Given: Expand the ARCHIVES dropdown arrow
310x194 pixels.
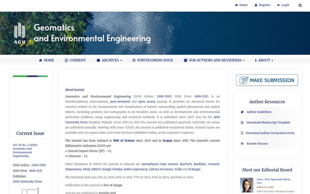Looking at the screenshot, I should (121, 60).
